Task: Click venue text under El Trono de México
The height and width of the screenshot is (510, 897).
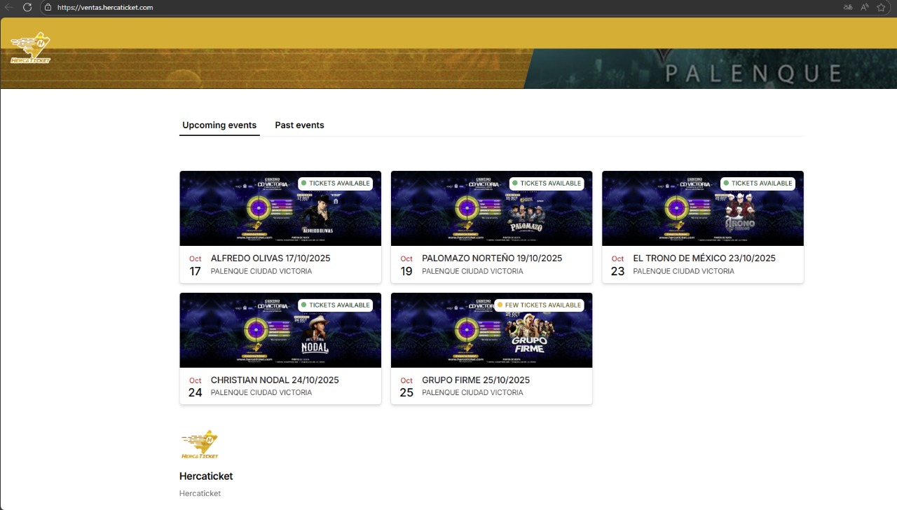Action: click(x=683, y=271)
